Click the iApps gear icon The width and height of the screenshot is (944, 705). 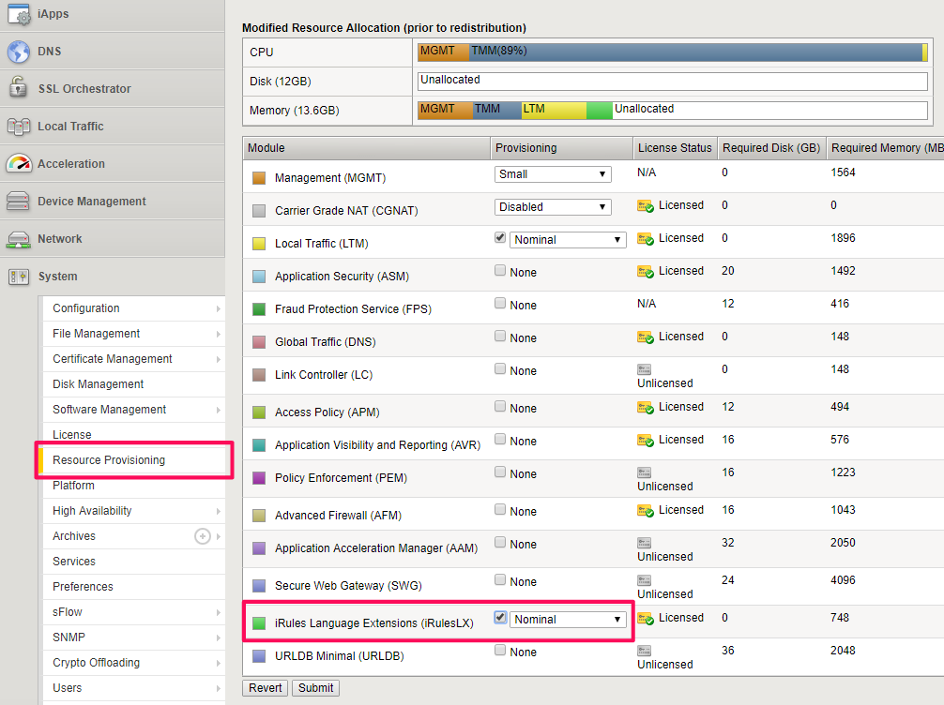pyautogui.click(x=19, y=14)
